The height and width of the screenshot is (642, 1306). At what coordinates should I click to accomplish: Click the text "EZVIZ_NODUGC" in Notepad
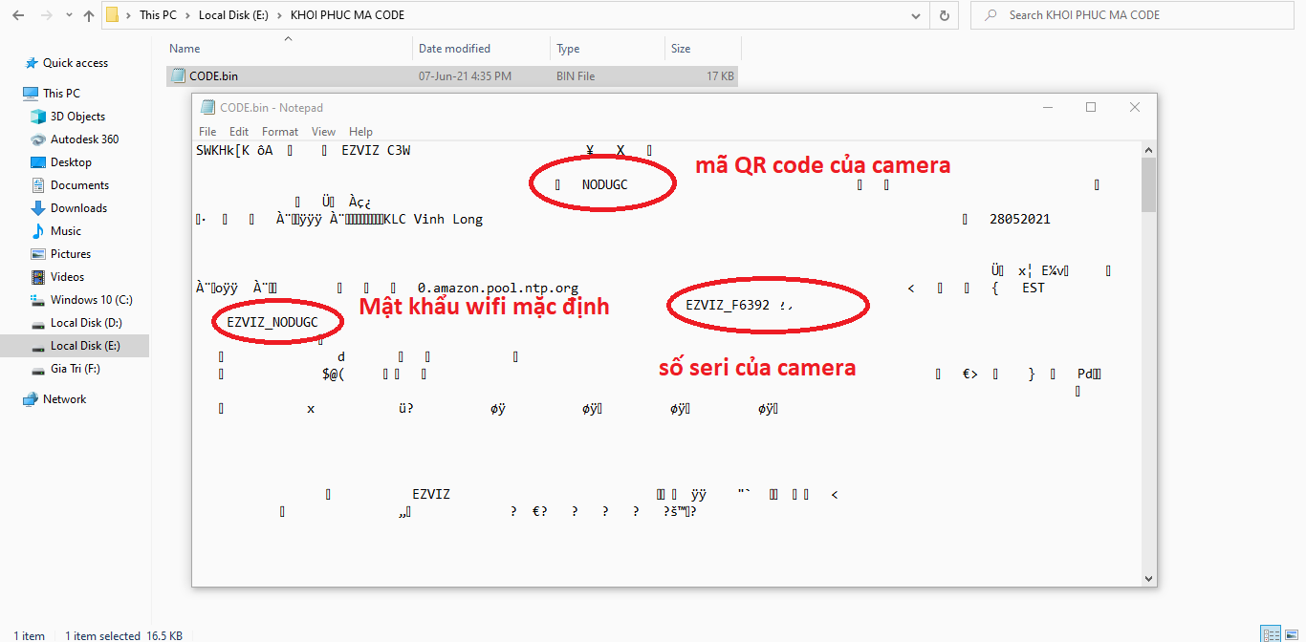(272, 322)
